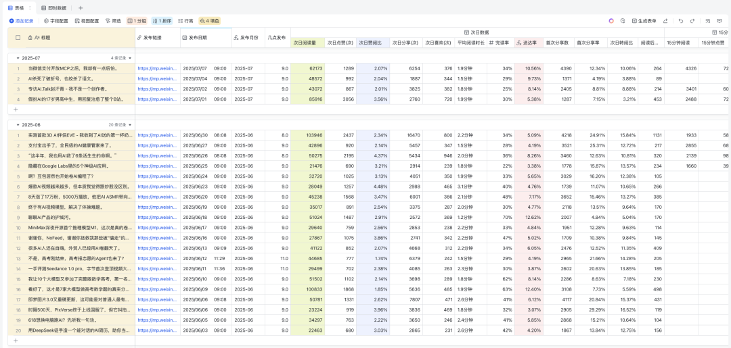
Task: Click the redo arrow icon
Action: [691, 21]
